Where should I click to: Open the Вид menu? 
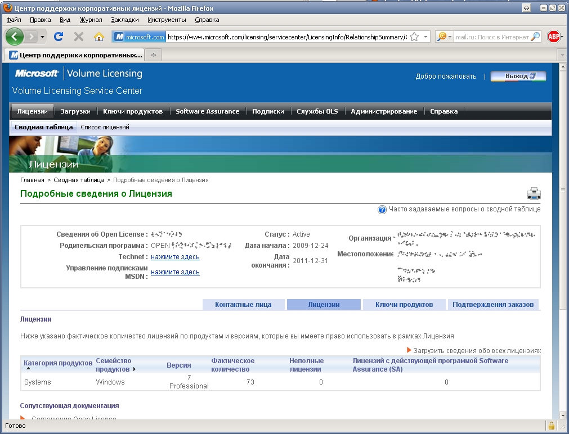click(65, 20)
